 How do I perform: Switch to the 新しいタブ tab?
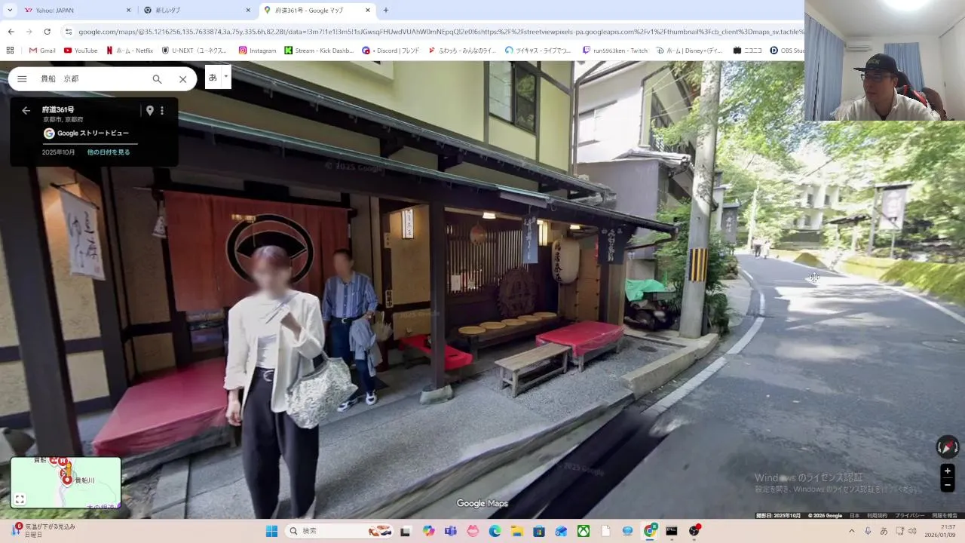[x=196, y=11]
